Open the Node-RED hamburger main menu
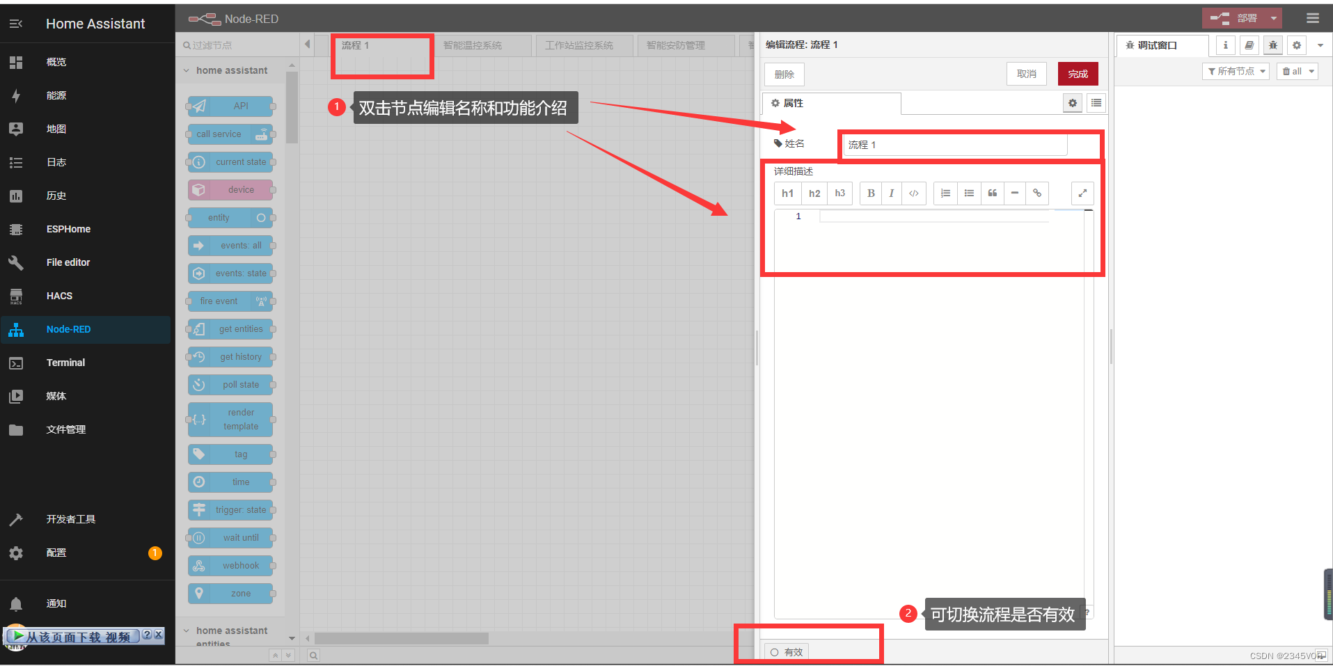The image size is (1333, 666). 1313,19
